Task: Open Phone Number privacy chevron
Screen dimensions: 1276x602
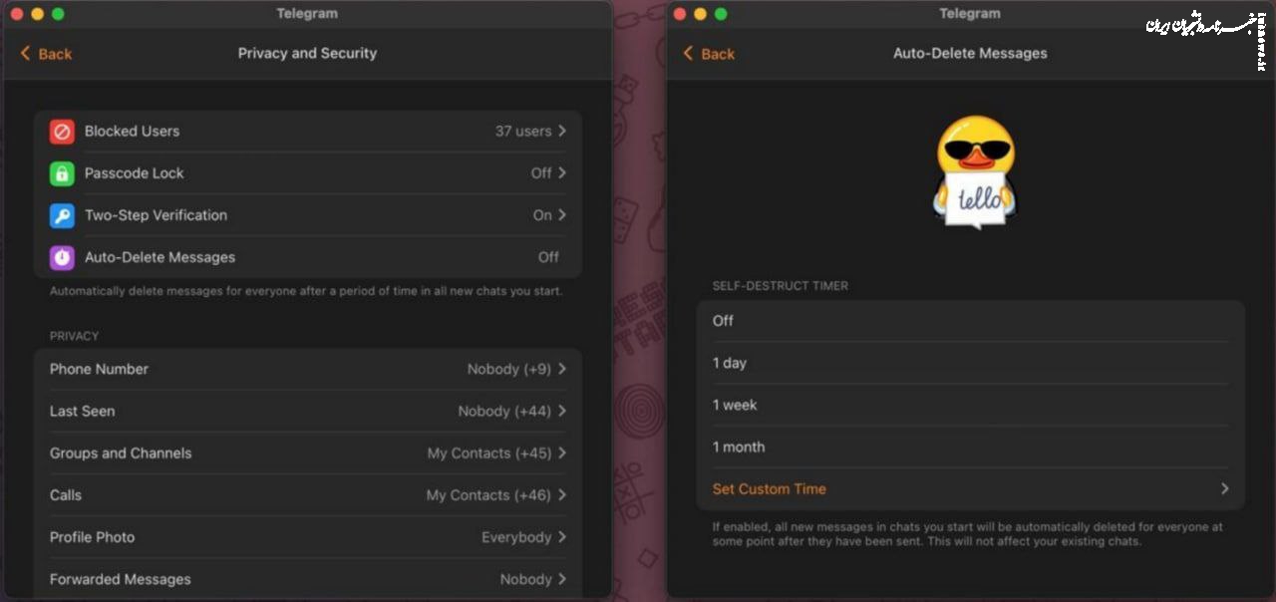Action: tap(562, 369)
